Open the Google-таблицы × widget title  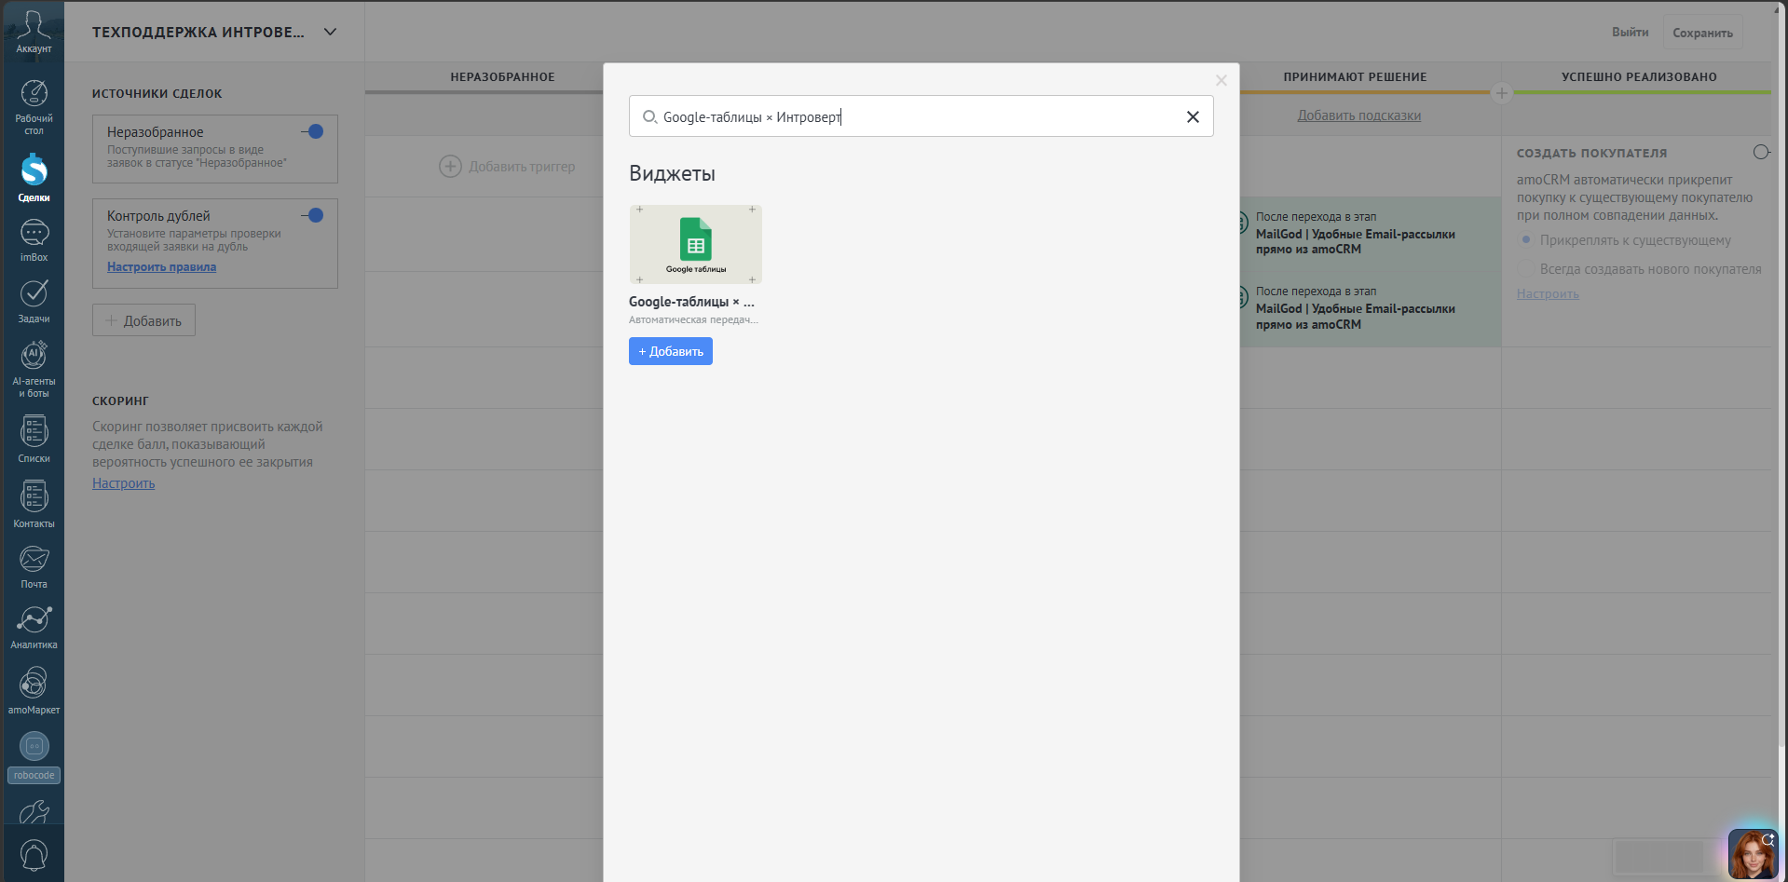coord(691,302)
